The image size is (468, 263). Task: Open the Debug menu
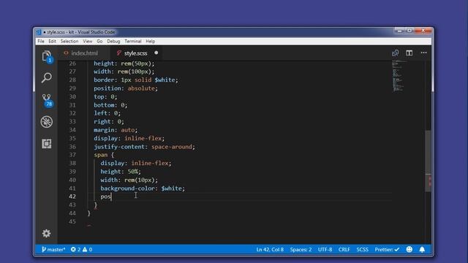[113, 41]
